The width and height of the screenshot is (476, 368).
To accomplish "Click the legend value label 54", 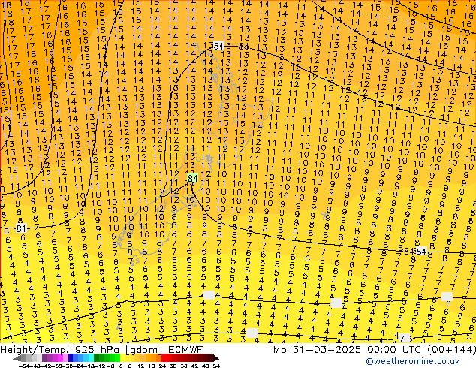I will (x=216, y=366).
